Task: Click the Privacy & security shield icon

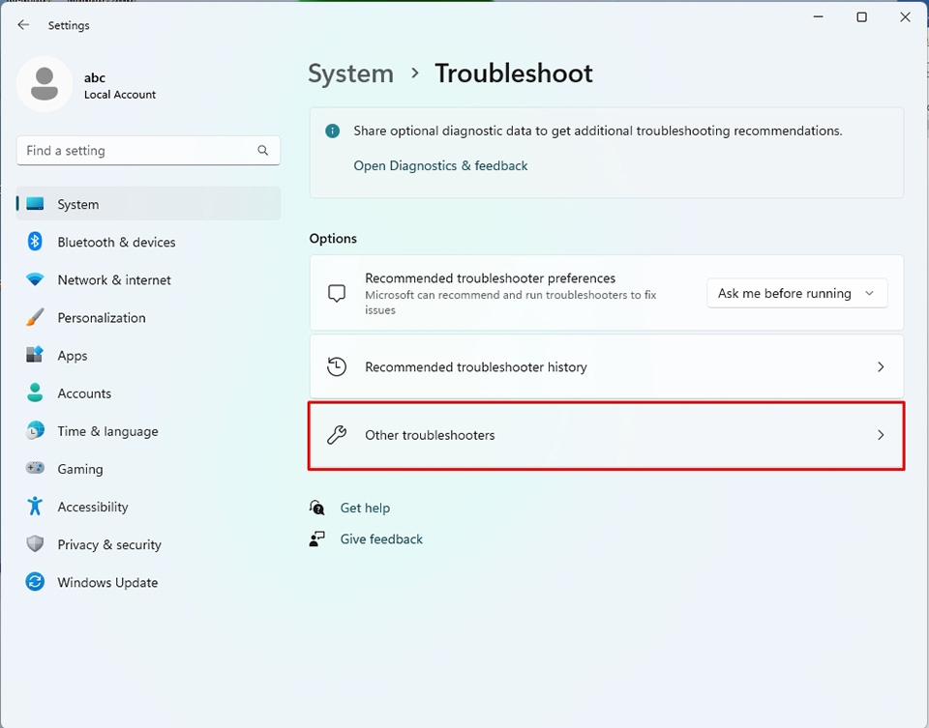Action: tap(37, 543)
